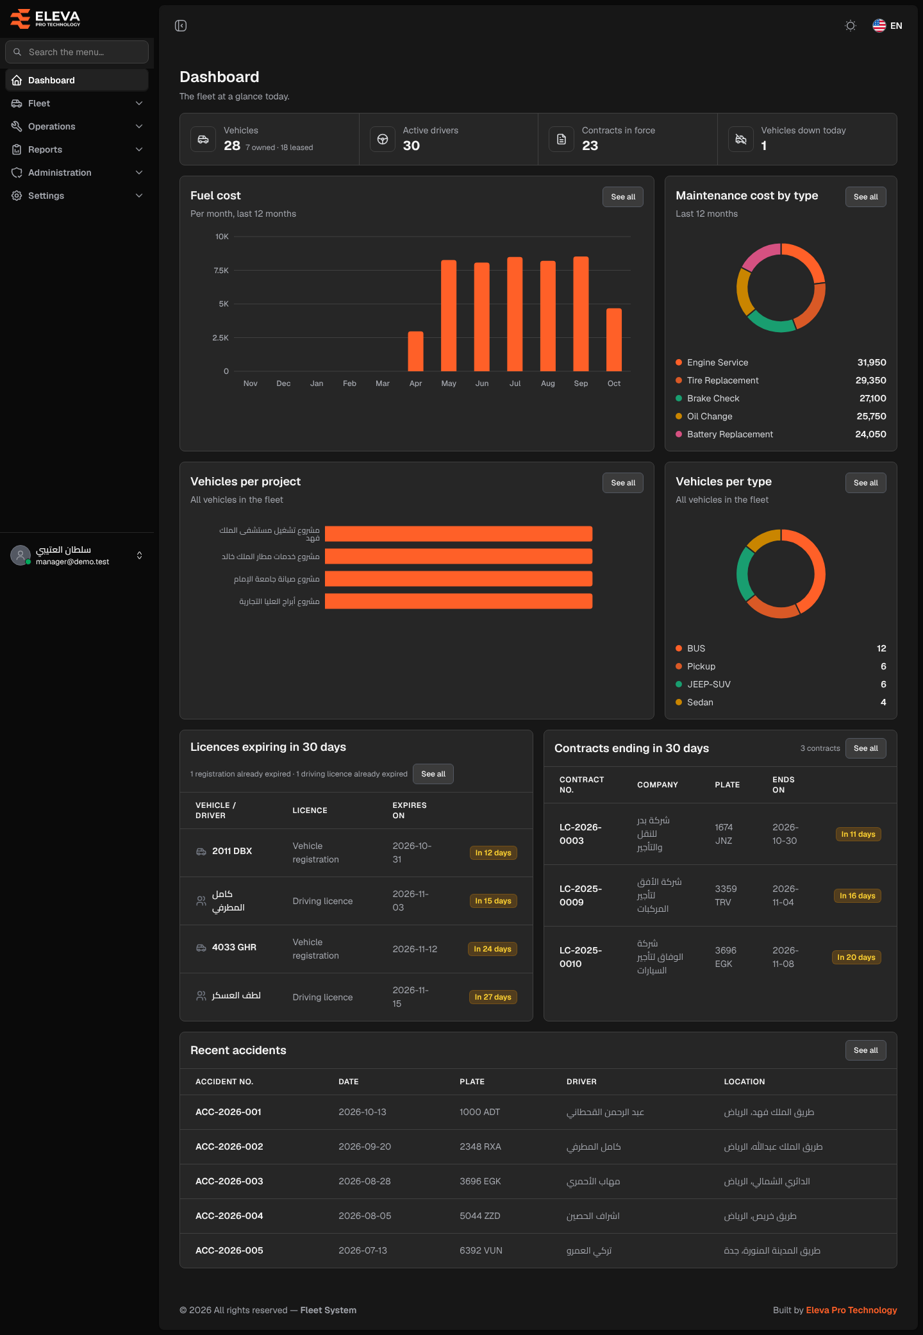The width and height of the screenshot is (923, 1335).
Task: See all in Licences expiring card
Action: pyautogui.click(x=433, y=774)
